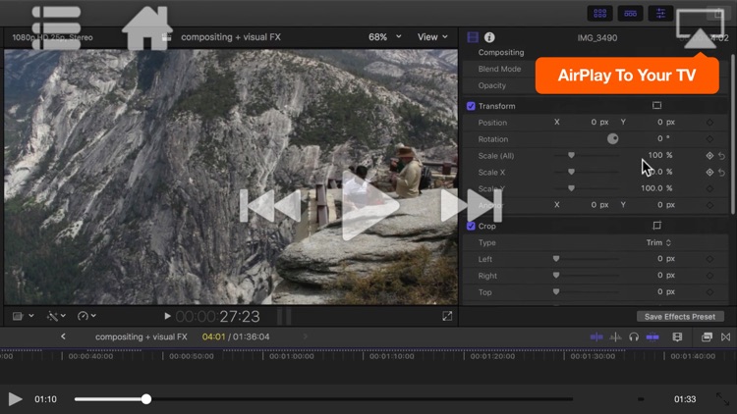The height and width of the screenshot is (414, 737).
Task: Open the video inspector filmstrip tab
Action: pyautogui.click(x=473, y=37)
